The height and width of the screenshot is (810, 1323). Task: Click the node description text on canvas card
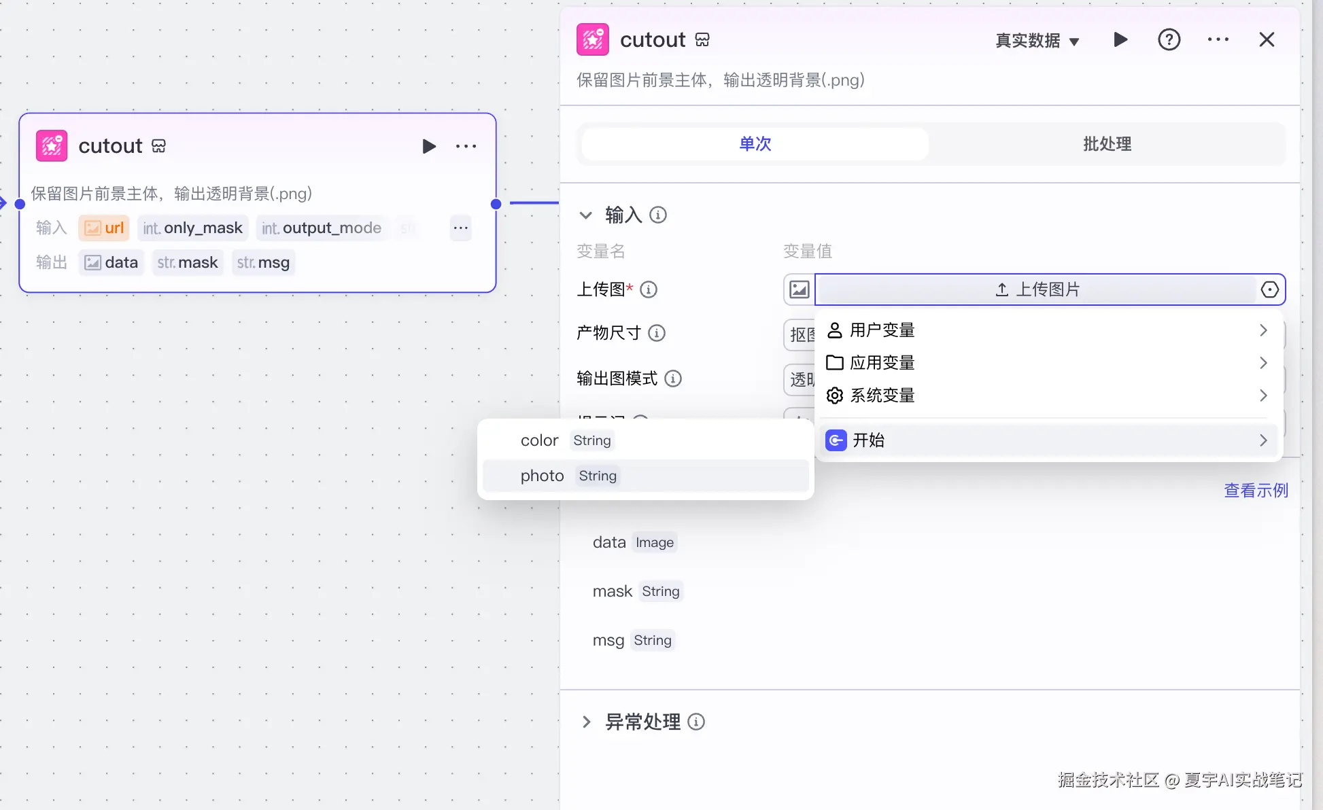click(x=171, y=194)
